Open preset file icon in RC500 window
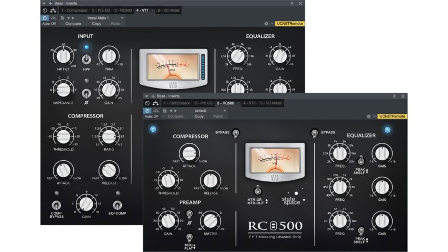Image resolution: width=448 pixels, height=252 pixels. (164, 111)
